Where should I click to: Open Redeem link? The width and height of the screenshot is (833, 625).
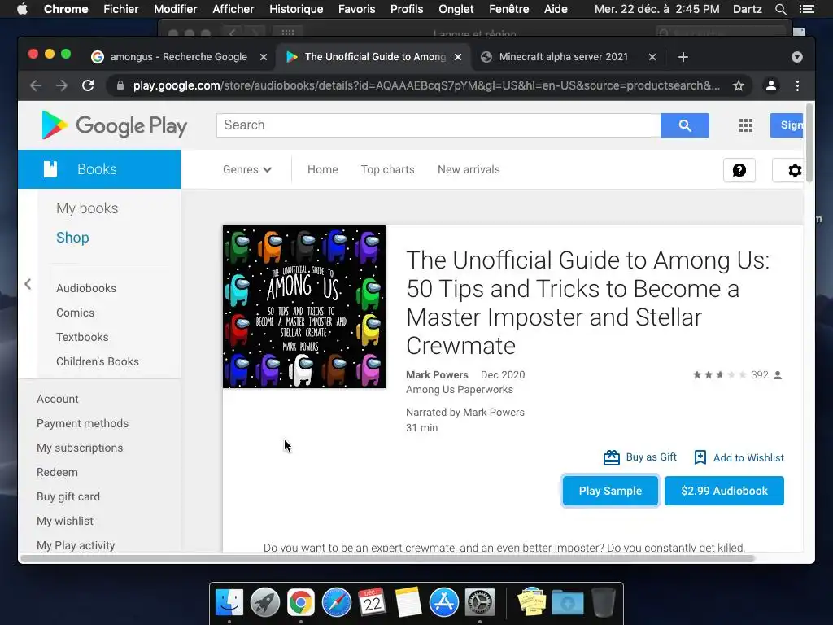tap(57, 473)
